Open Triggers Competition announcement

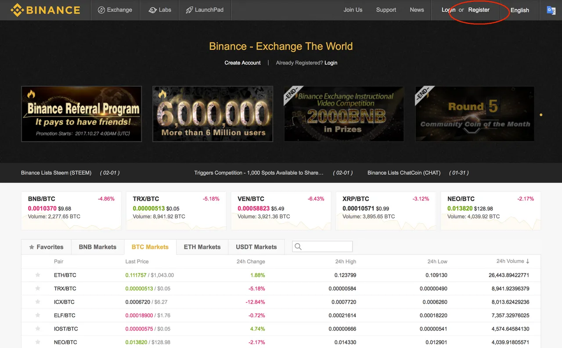click(x=259, y=173)
